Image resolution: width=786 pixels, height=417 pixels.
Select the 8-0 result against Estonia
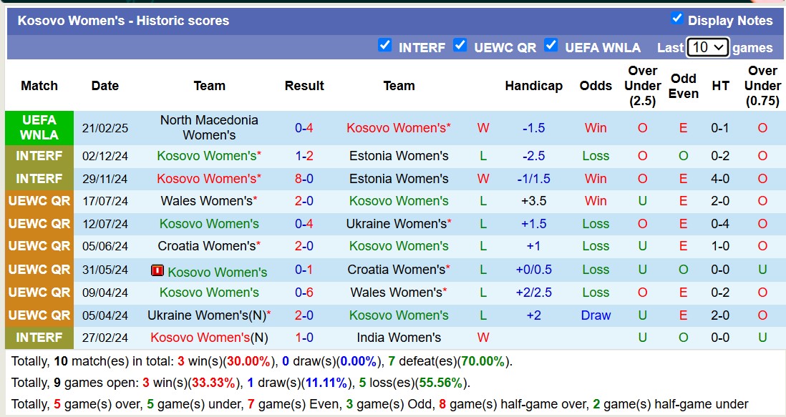pos(304,179)
